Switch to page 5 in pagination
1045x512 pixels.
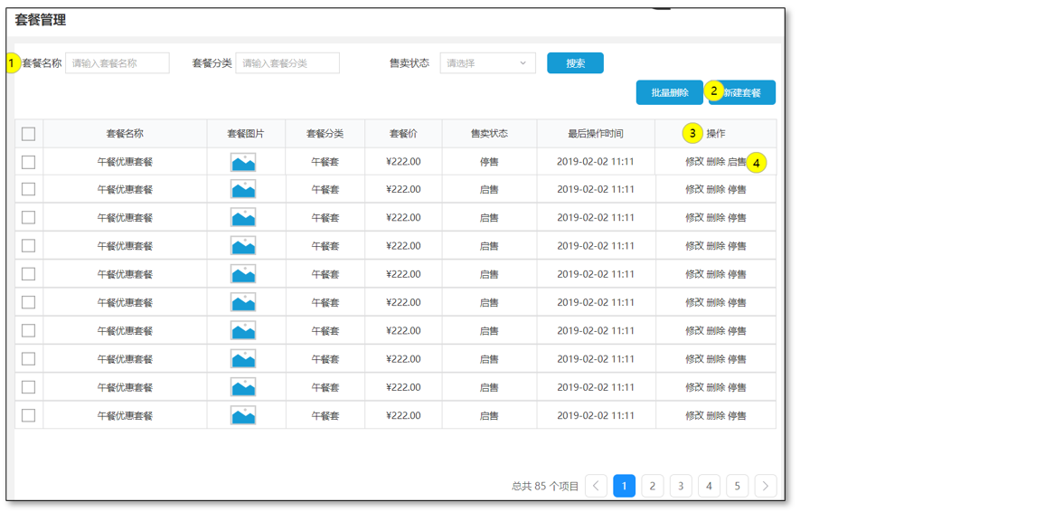click(737, 486)
